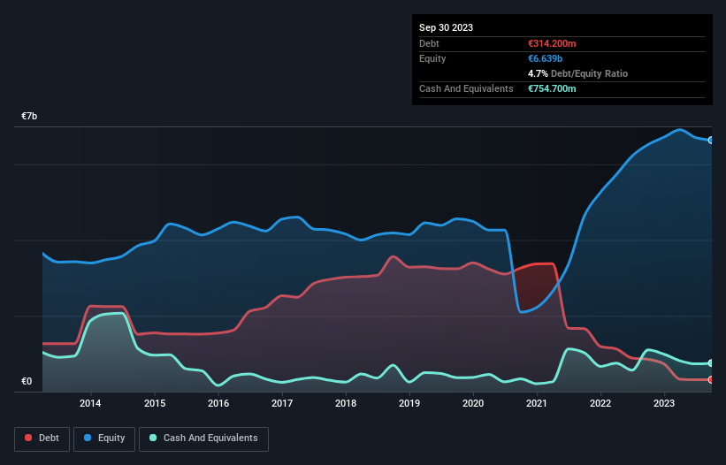Viewport: 726px width, 465px height.
Task: Select the Debt endpoint marker on chart
Action: (711, 380)
